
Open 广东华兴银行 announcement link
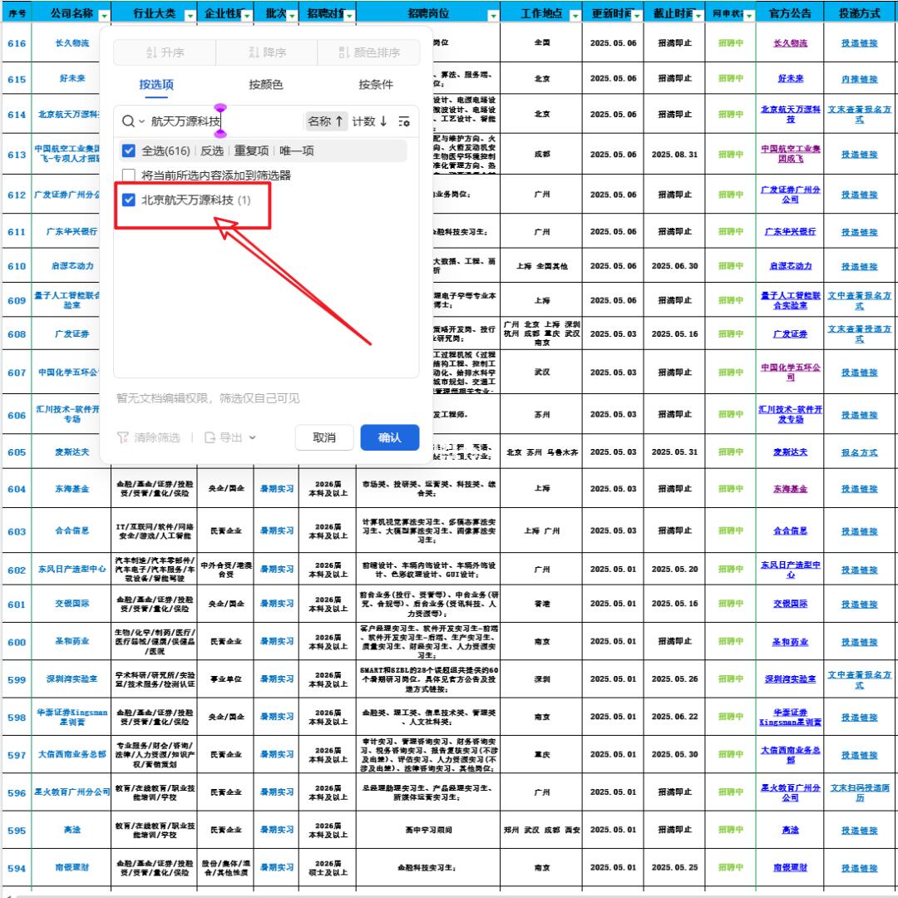[x=790, y=232]
